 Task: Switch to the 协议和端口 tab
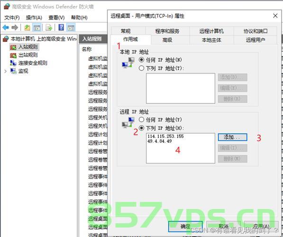coord(256,31)
